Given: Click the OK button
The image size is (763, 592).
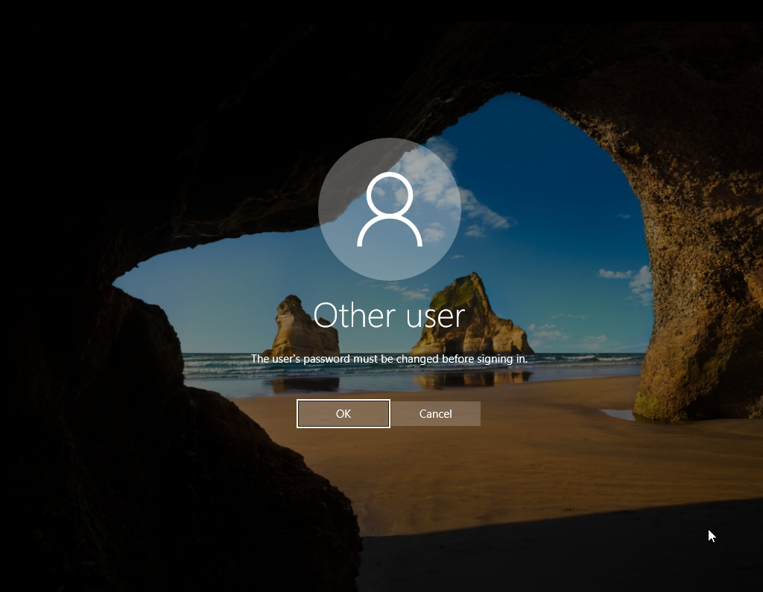Looking at the screenshot, I should (343, 413).
